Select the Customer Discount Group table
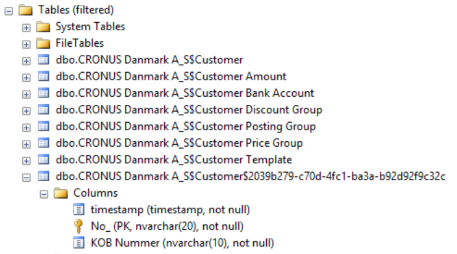 click(x=189, y=110)
